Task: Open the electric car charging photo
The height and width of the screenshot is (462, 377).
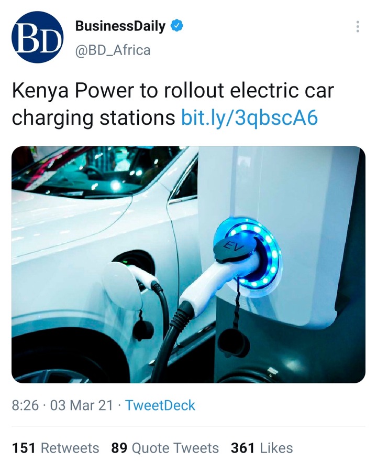Action: point(188,265)
